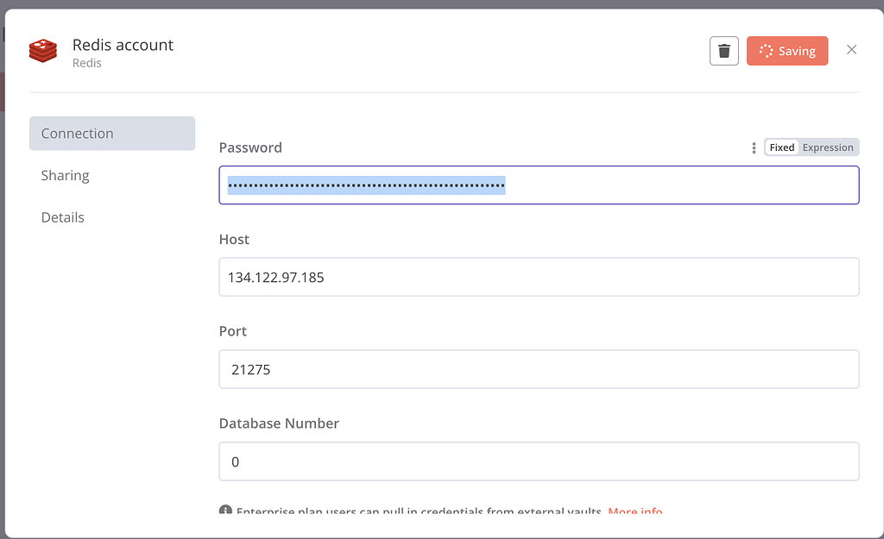Click the Database Number field
The image size is (884, 539).
[539, 462]
